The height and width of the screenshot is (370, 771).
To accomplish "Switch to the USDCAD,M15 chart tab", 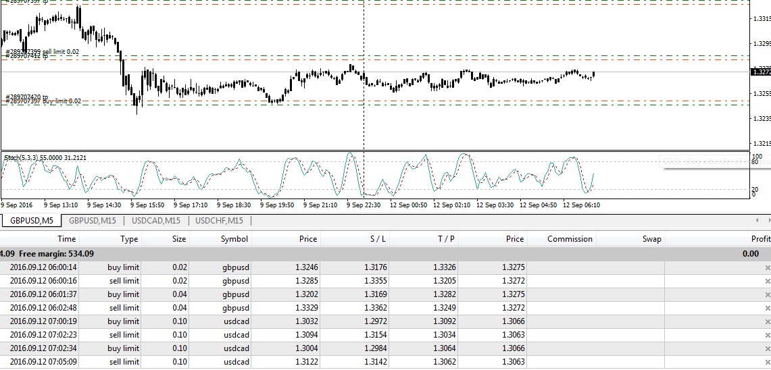I will coord(156,221).
